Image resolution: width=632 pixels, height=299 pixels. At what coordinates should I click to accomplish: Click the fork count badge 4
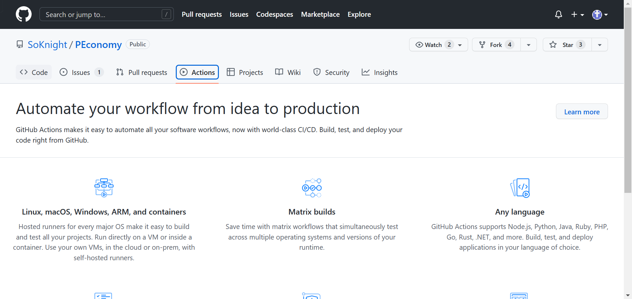coord(510,45)
